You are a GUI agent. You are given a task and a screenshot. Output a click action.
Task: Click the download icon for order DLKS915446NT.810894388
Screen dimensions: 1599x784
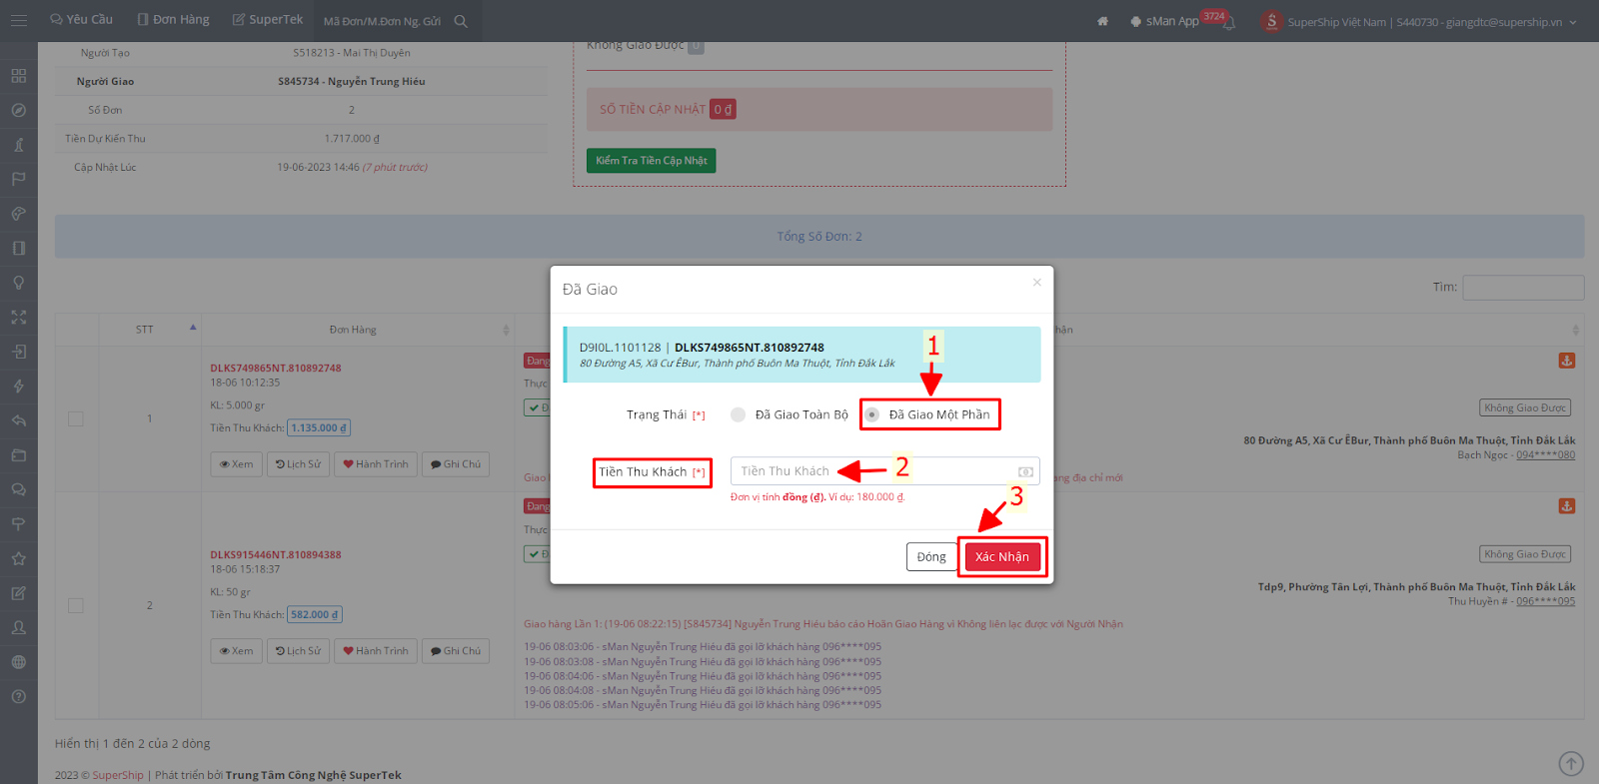[x=1566, y=506]
